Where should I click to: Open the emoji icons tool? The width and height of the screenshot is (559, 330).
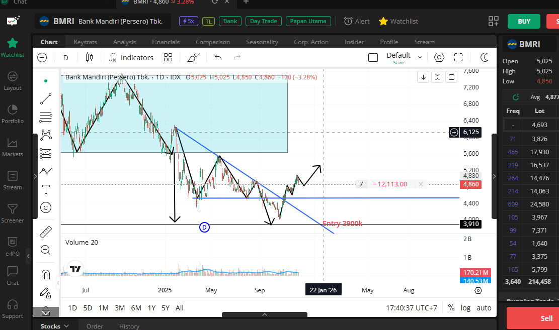click(46, 207)
